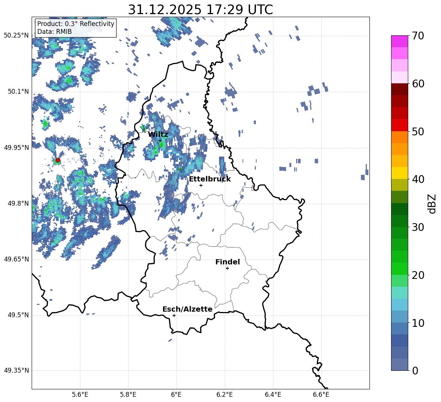This screenshot has width=441, height=402.
Task: Click the red radar location marker
Action: [x=58, y=160]
